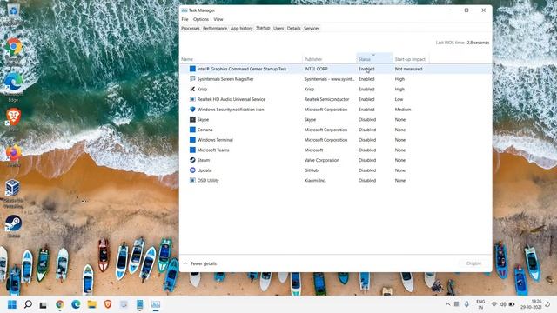Click the "INTEL CORP" publisher cell
The image size is (557, 313).
pos(316,70)
